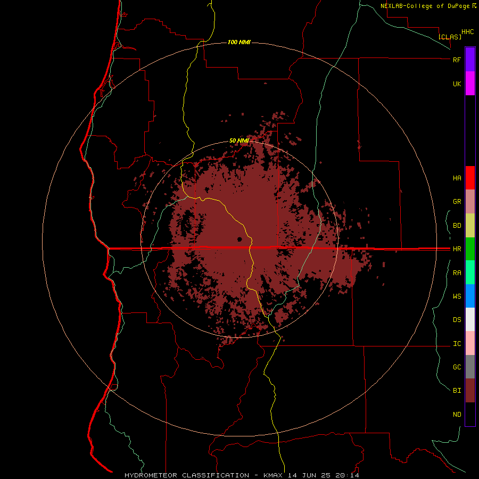
Task: Click the RA light green legend swatch
Action: click(470, 272)
